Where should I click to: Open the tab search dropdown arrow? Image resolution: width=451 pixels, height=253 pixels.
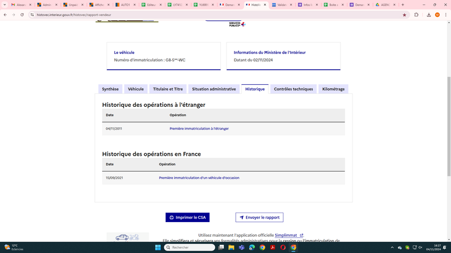[5, 5]
